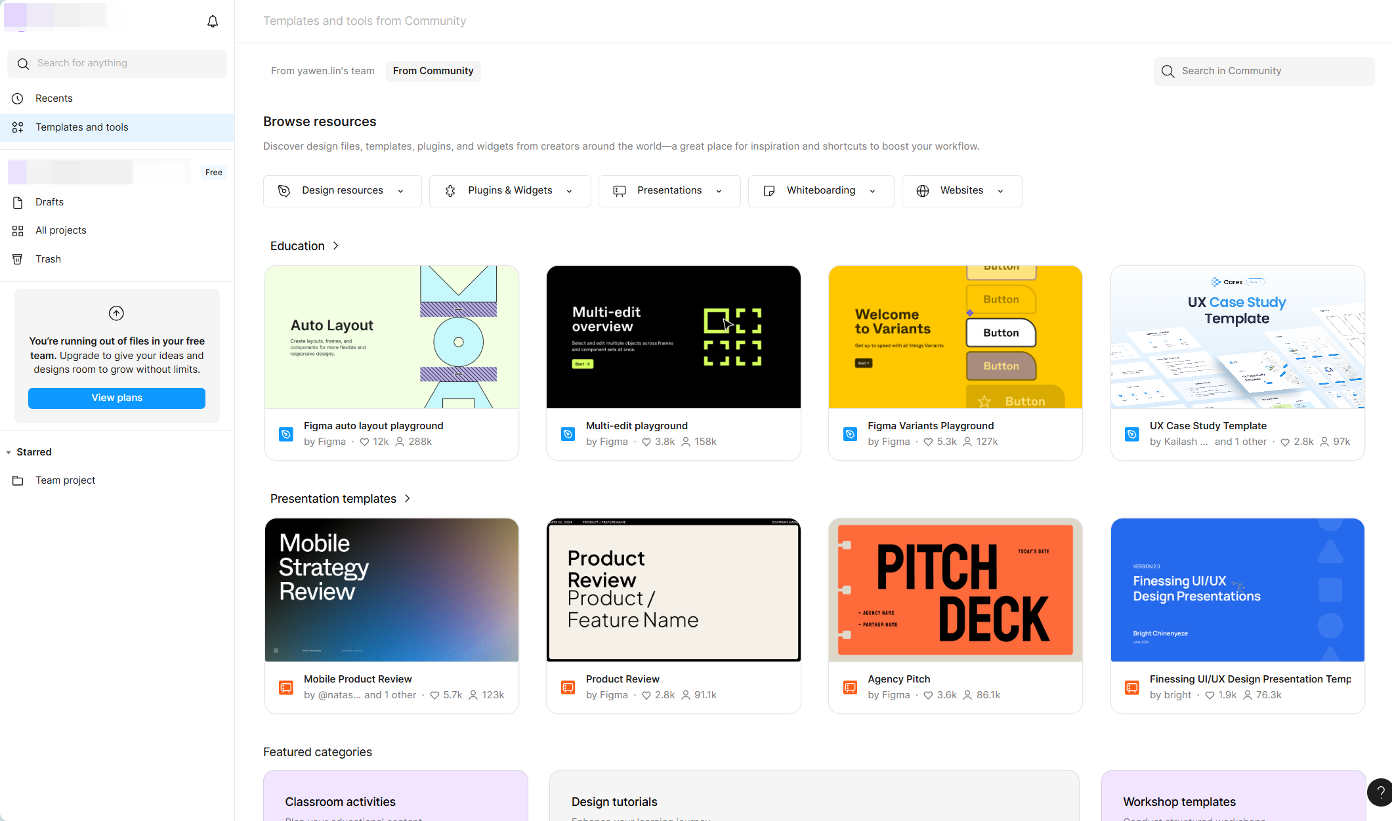This screenshot has width=1392, height=821.
Task: Open the Team project starred item
Action: 117,480
